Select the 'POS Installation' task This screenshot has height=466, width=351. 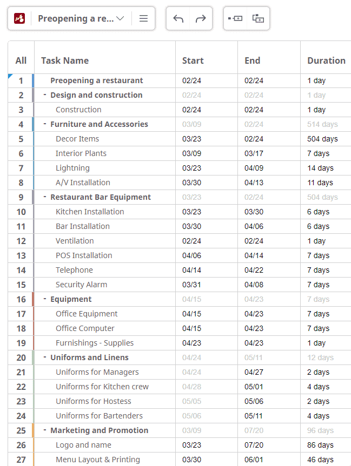tap(84, 255)
